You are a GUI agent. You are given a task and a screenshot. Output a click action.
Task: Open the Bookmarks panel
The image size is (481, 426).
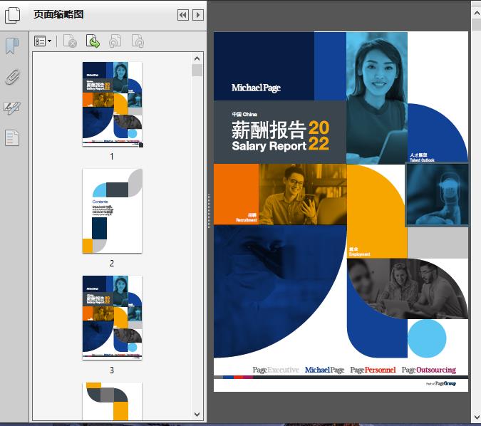coord(12,46)
